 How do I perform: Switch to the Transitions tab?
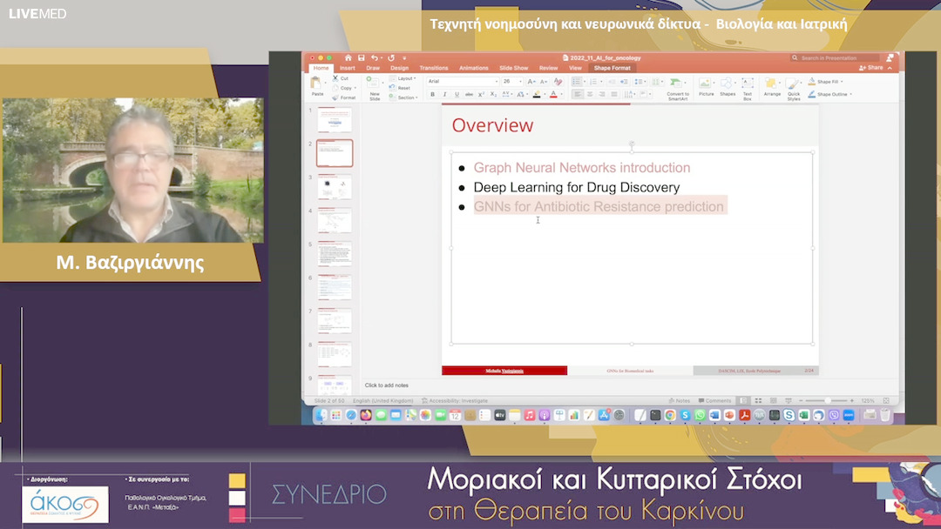click(433, 68)
